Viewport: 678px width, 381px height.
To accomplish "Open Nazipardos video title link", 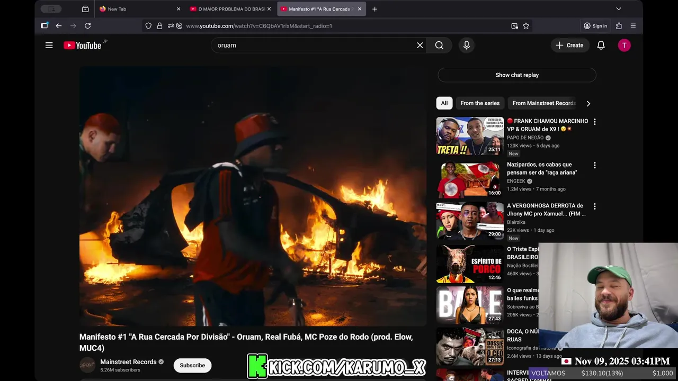I will (542, 168).
